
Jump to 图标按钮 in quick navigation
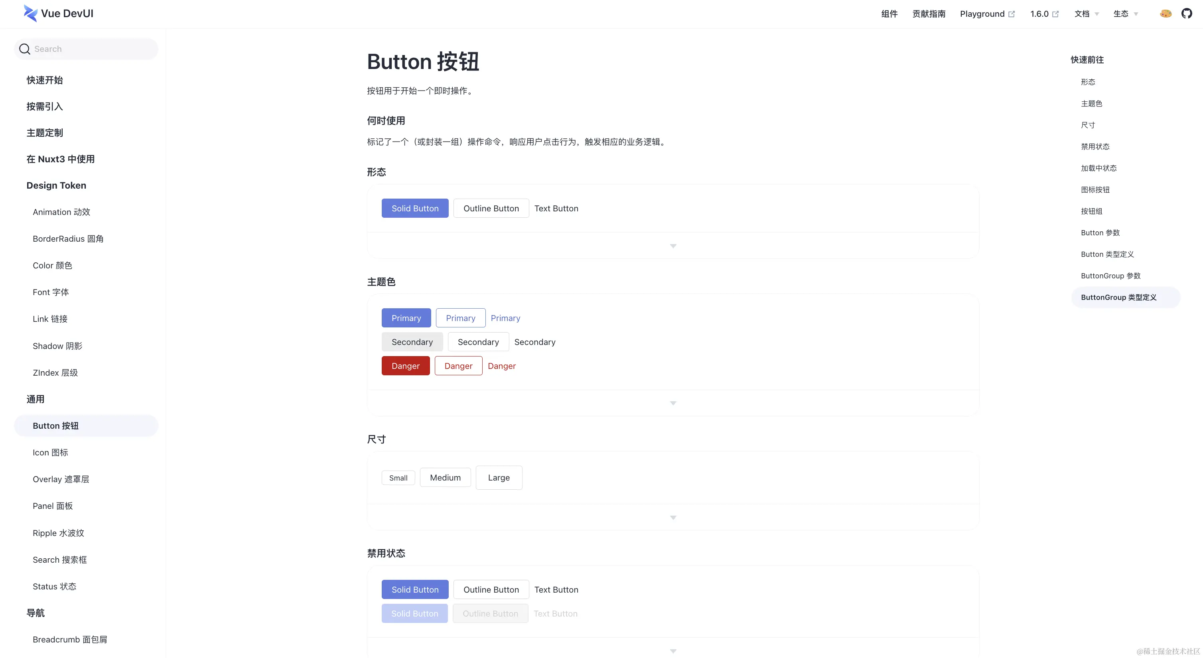1095,189
